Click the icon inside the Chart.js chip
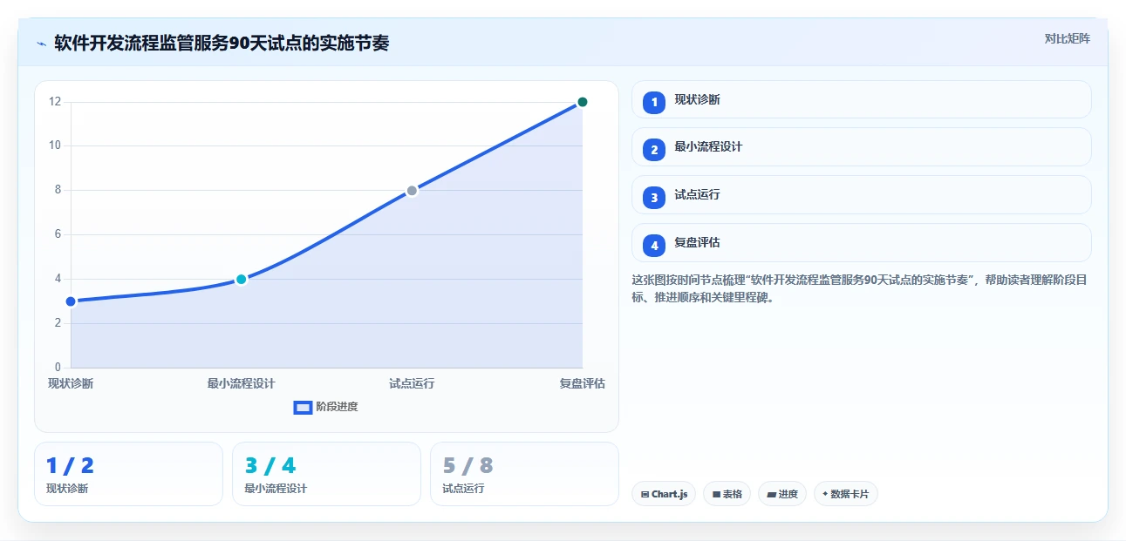This screenshot has height=541, width=1126. pos(645,495)
